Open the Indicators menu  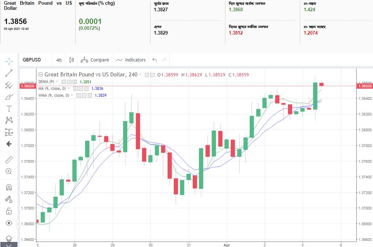[131, 60]
